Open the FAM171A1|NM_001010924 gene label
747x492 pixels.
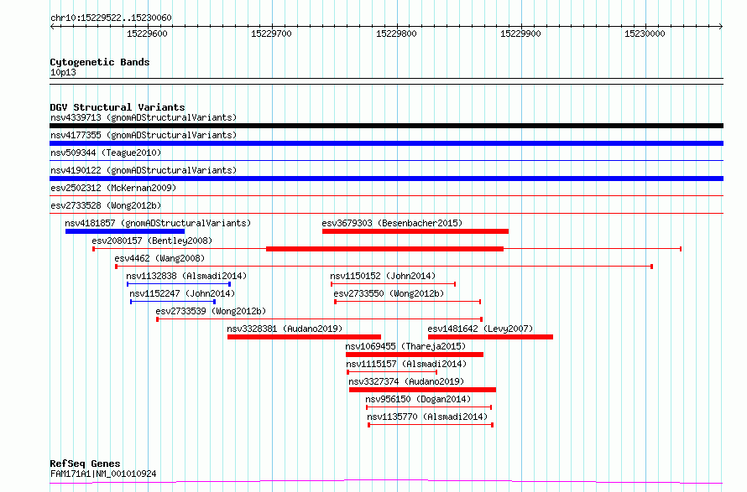(x=103, y=474)
